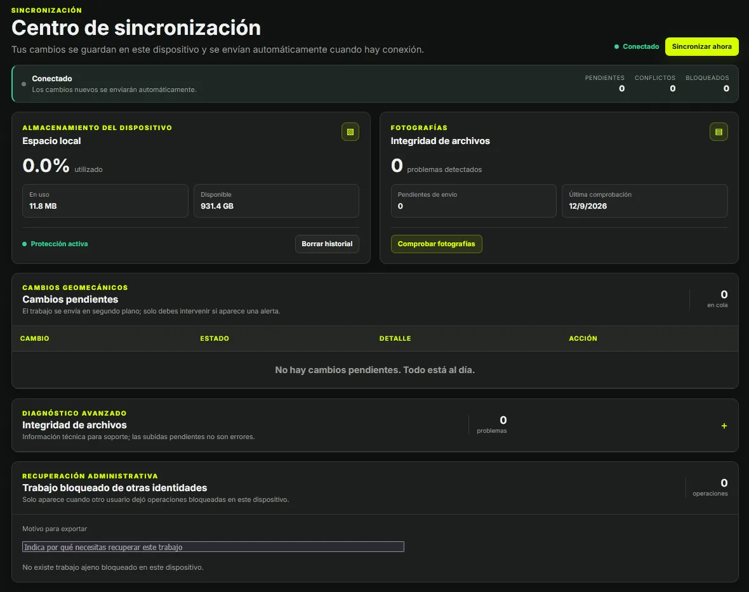
Task: Click the file list icon in Fotografías card
Action: [x=719, y=132]
